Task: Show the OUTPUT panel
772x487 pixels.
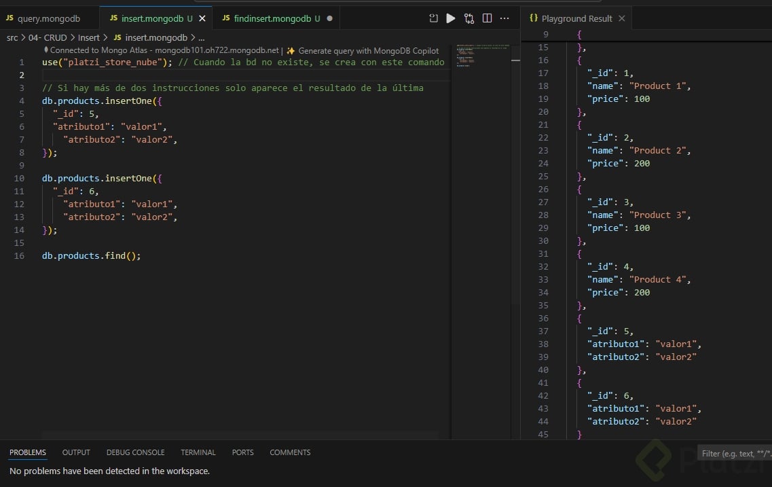Action: click(x=76, y=452)
